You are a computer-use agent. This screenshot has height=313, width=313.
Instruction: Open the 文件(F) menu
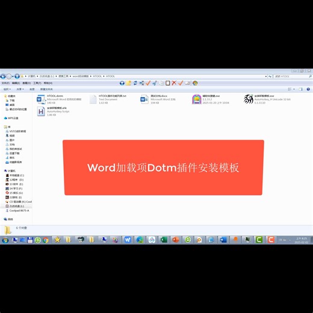pyautogui.click(x=5, y=83)
